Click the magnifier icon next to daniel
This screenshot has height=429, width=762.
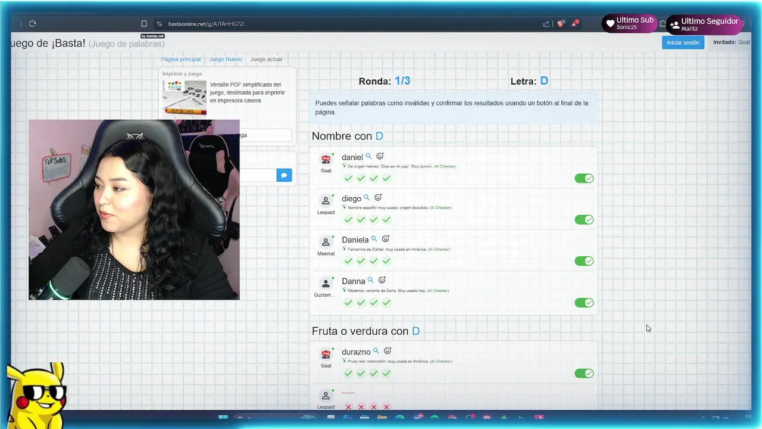coord(368,156)
